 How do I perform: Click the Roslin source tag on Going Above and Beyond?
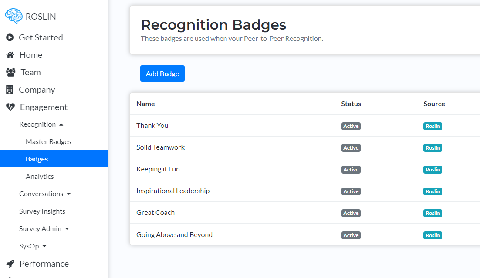tap(433, 235)
